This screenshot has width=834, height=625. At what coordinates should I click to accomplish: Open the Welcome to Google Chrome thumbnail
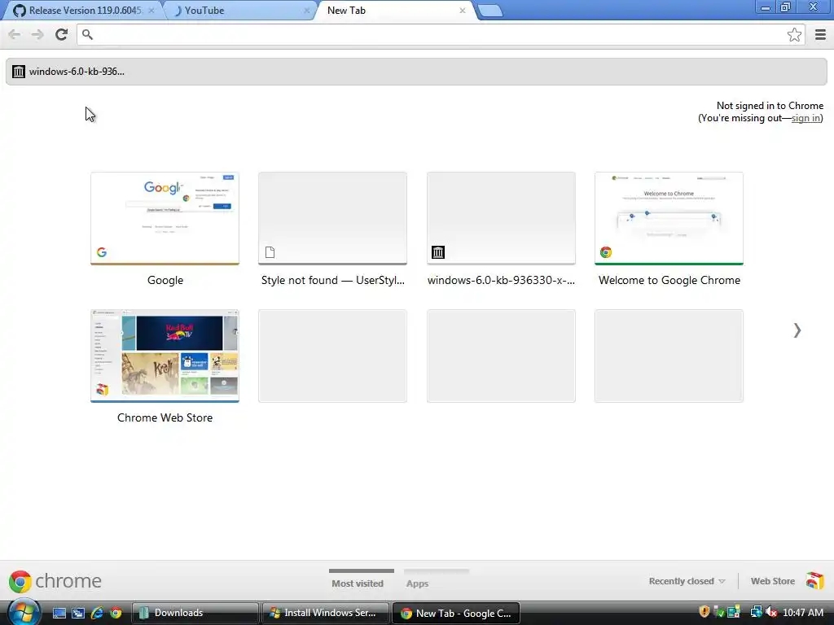point(669,218)
